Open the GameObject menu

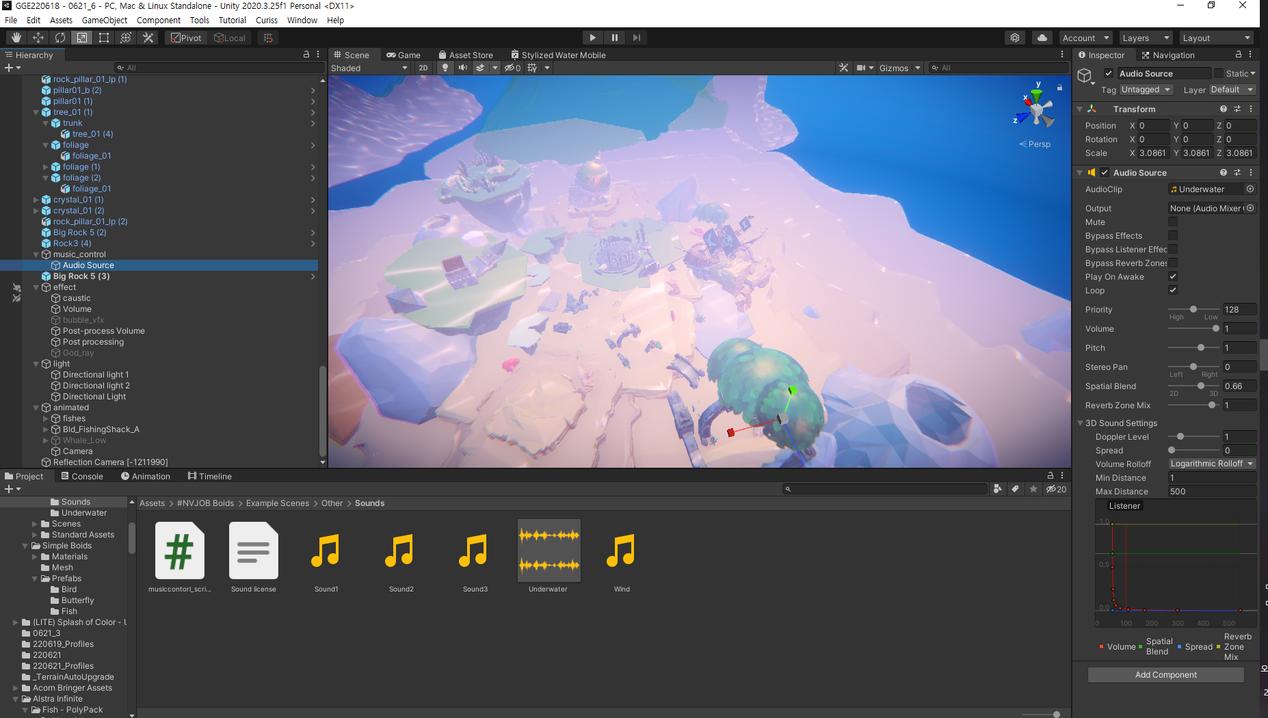(x=105, y=20)
